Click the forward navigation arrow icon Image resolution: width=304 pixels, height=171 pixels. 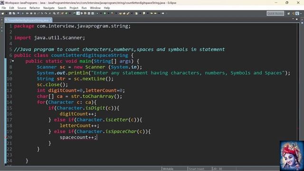click(x=163, y=13)
